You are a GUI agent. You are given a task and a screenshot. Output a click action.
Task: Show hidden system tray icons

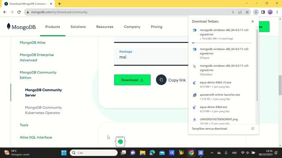(212, 153)
